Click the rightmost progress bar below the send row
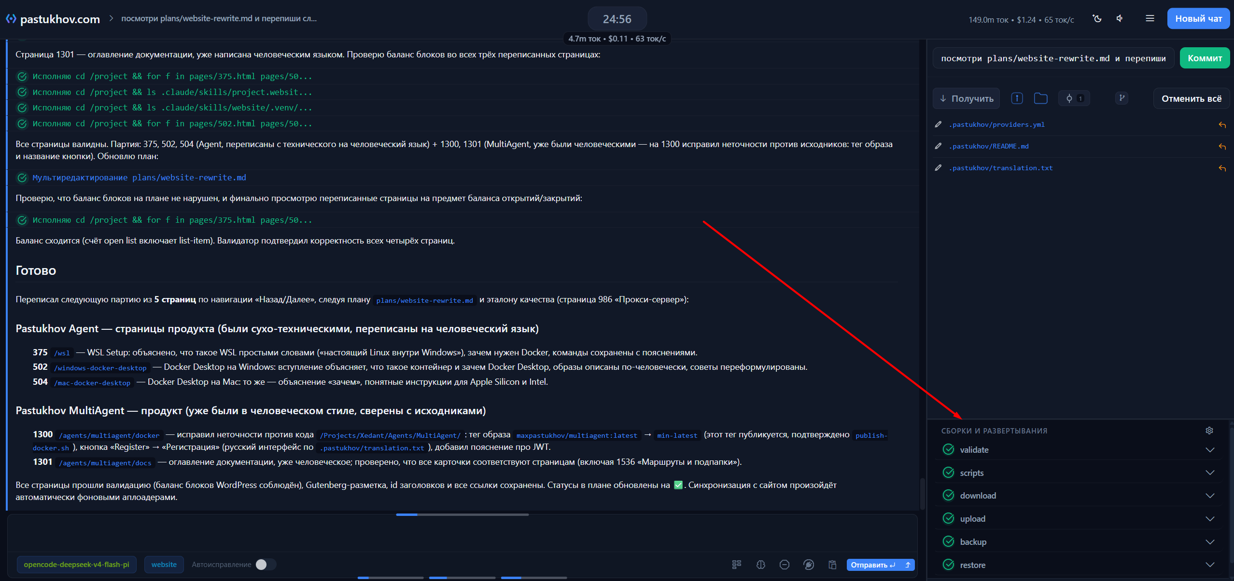 coord(534,578)
